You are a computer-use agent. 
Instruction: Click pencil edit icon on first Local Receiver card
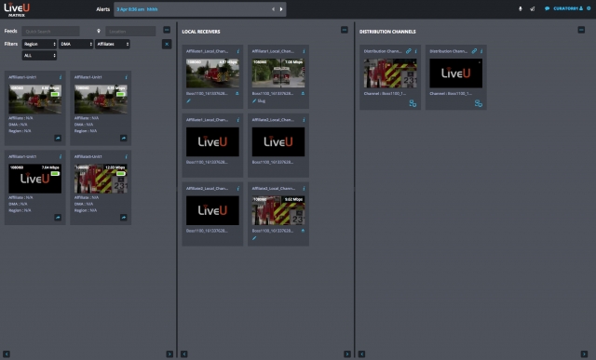click(188, 101)
